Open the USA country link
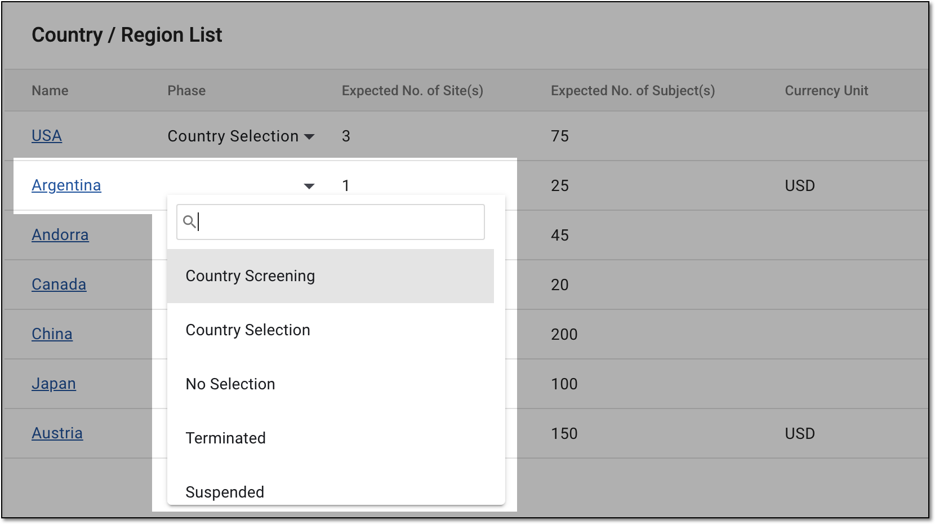This screenshot has width=935, height=524. (x=47, y=136)
